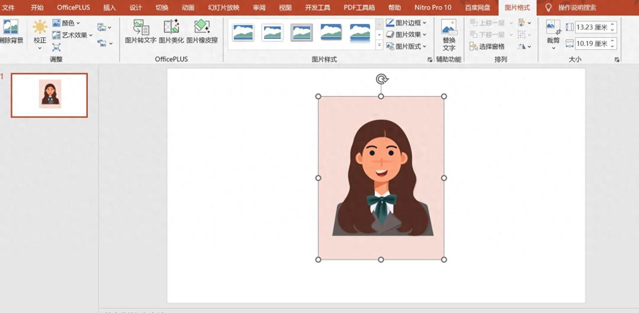This screenshot has height=313, width=639.
Task: Open the 动画 Animations tab
Action: click(188, 7)
